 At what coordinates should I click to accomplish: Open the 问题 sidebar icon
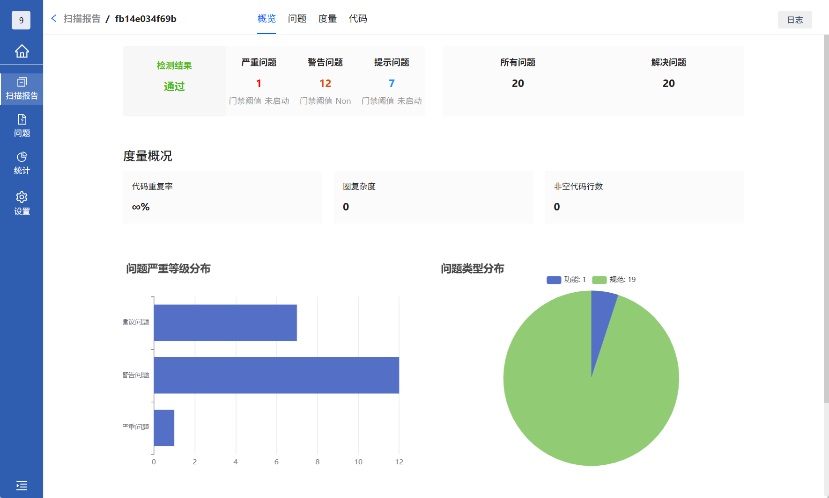22,126
